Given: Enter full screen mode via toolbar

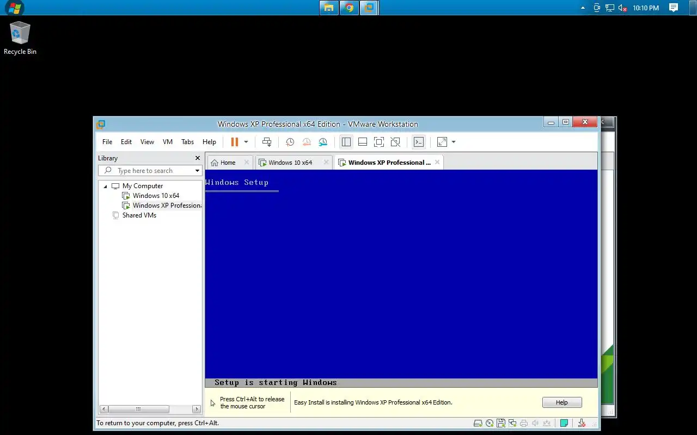Looking at the screenshot, I should [x=379, y=142].
